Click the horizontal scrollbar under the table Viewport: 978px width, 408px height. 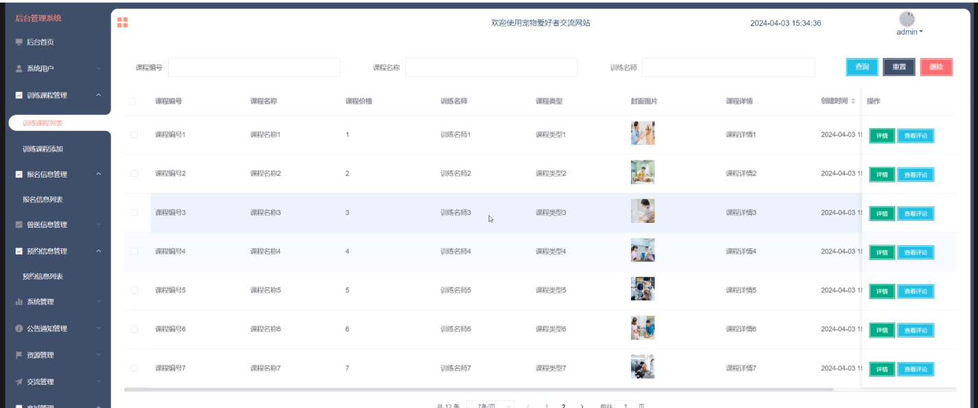pos(479,389)
